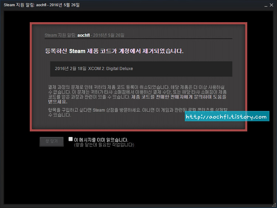The width and height of the screenshot is (277, 208).
Task: Click the sentence starting '항목을 구입하고 싶다면 Steam'
Action: pyautogui.click(x=138, y=113)
